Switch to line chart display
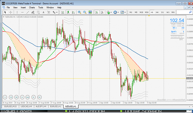This screenshot has width=193, height=113. pyautogui.click(x=73, y=12)
